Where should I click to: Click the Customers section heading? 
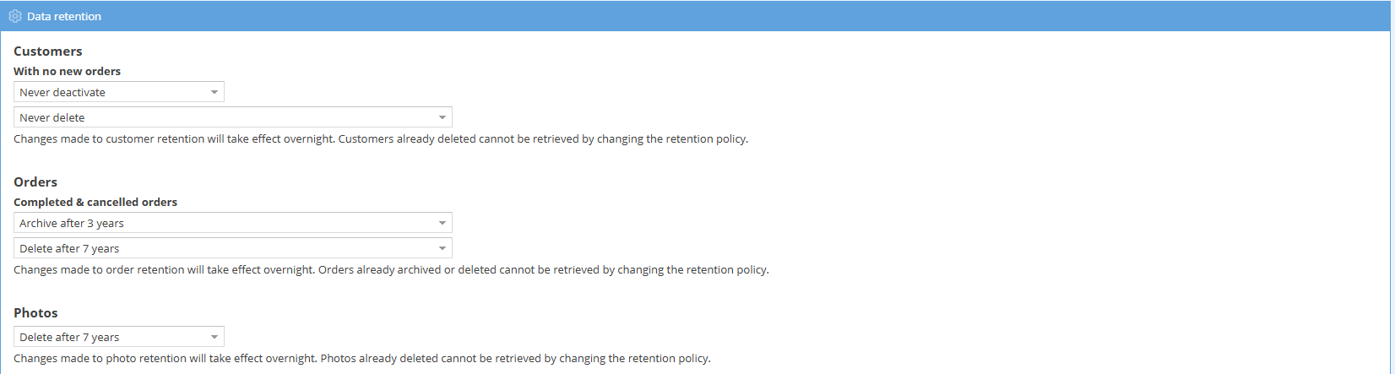[x=48, y=51]
